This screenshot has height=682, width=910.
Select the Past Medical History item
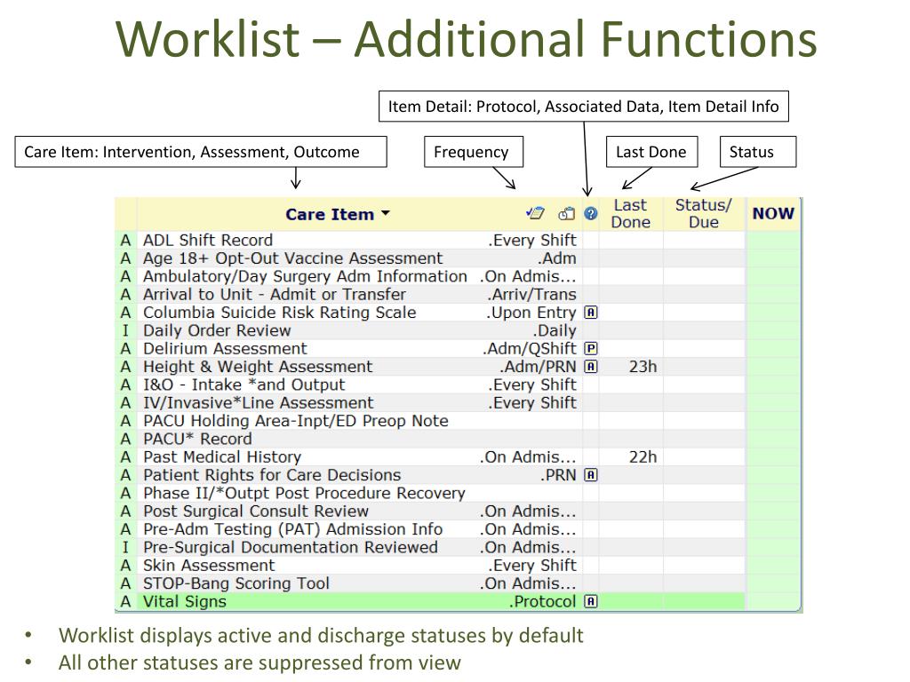tap(222, 457)
